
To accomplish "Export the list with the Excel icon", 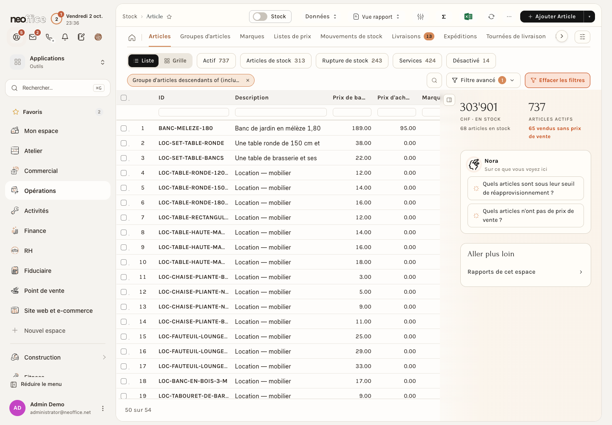I will tap(468, 17).
